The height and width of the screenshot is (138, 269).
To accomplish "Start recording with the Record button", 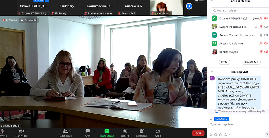I will click(x=125, y=133).
